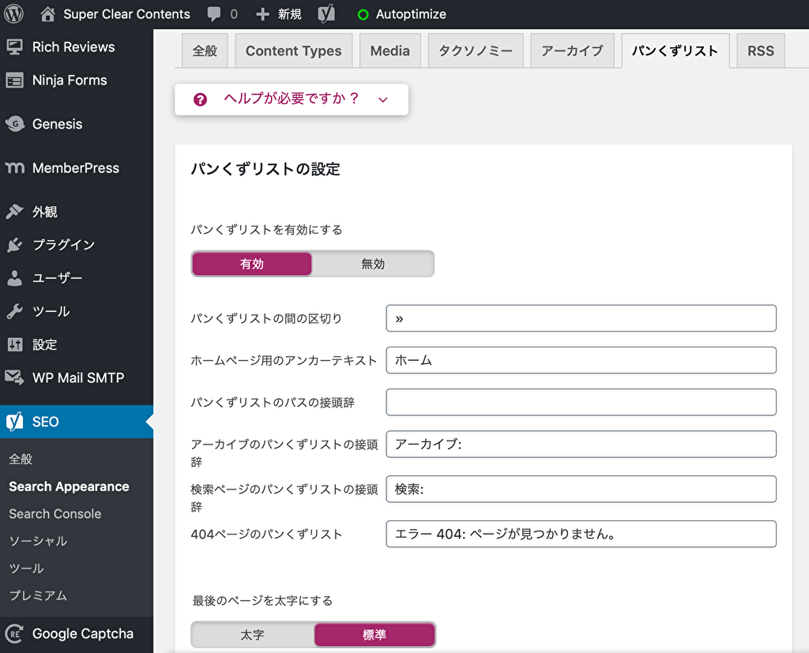The width and height of the screenshot is (809, 653).
Task: Open Search Console from the SEO submenu
Action: tap(54, 513)
